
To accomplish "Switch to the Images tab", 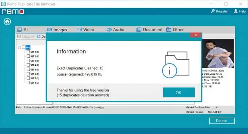I will 57,30.
